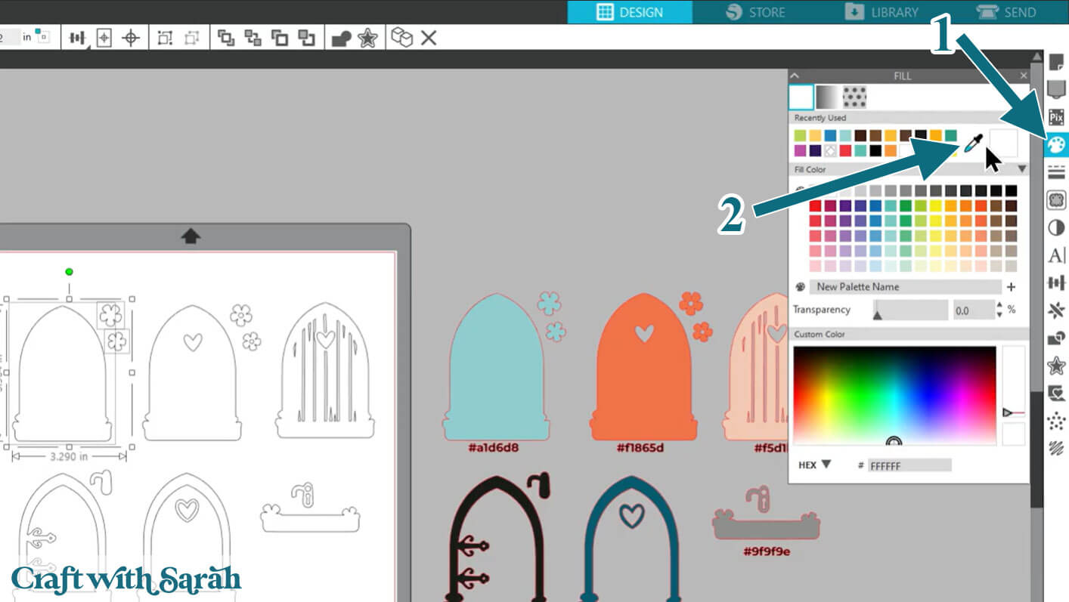Open the LIBRARY tab

point(882,12)
